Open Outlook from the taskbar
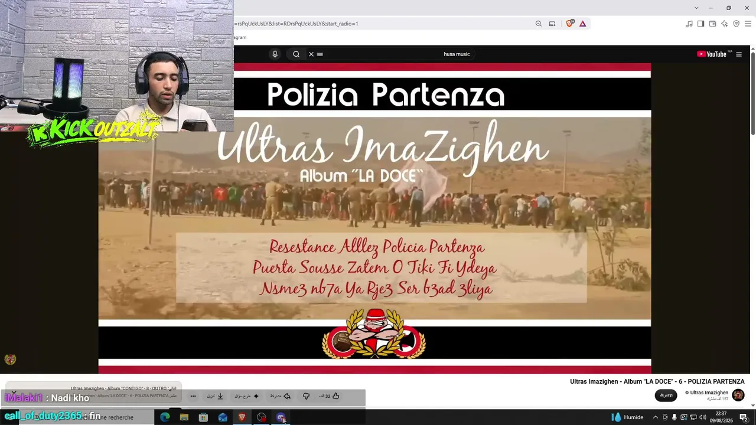 tap(223, 417)
